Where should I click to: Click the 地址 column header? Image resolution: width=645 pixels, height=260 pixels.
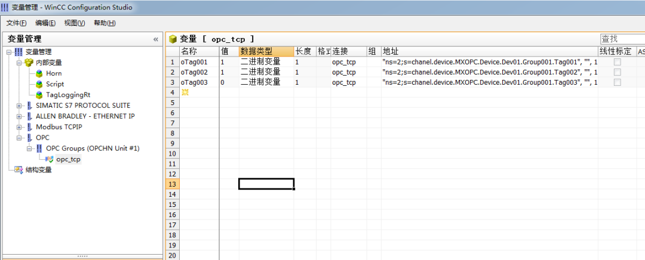pos(489,51)
